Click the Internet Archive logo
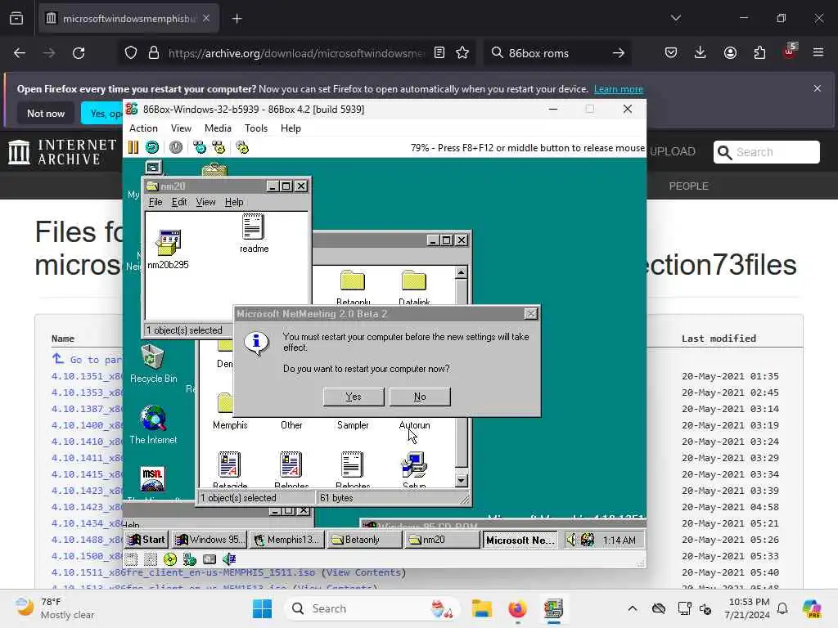The height and width of the screenshot is (628, 838). pos(62,151)
